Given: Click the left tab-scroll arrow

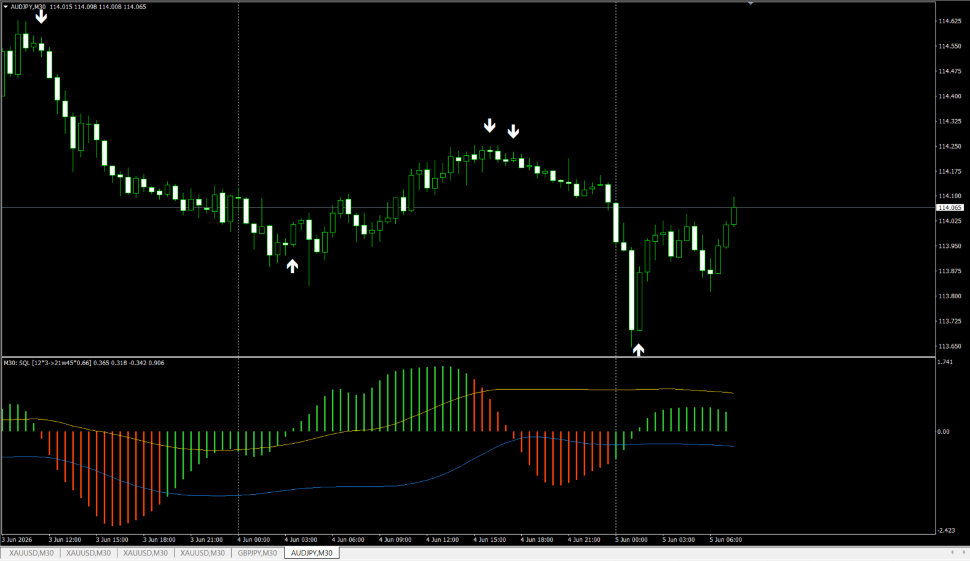Looking at the screenshot, I should coord(952,552).
